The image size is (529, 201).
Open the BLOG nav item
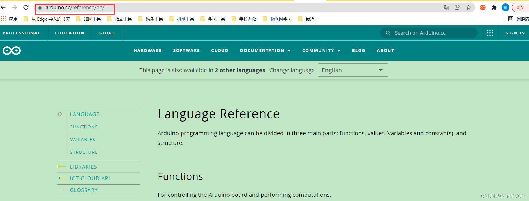[x=359, y=50]
